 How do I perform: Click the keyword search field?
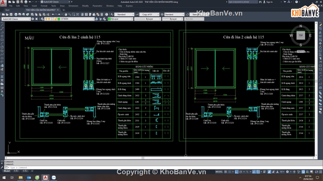[x=242, y=2]
